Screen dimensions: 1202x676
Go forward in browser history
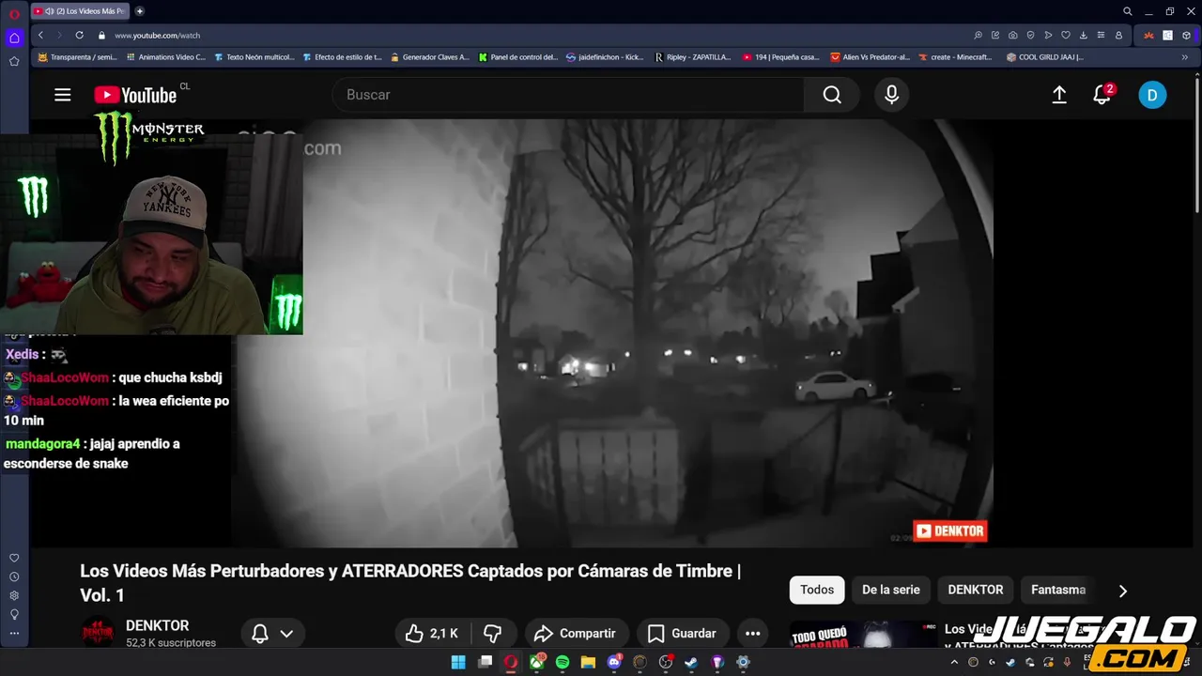[59, 35]
